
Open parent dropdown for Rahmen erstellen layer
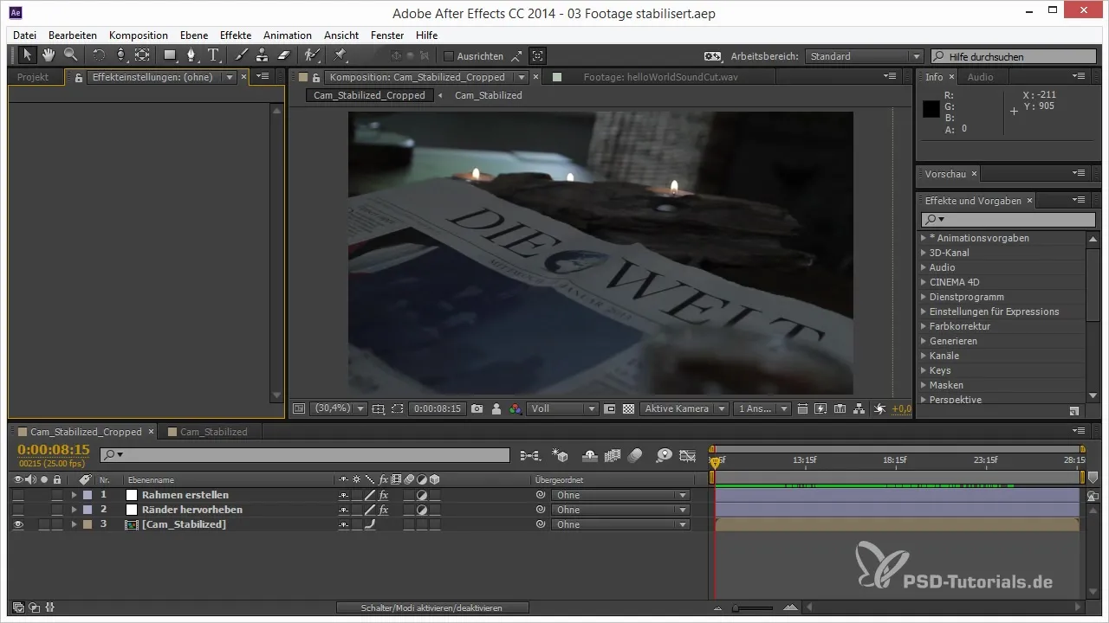[620, 495]
